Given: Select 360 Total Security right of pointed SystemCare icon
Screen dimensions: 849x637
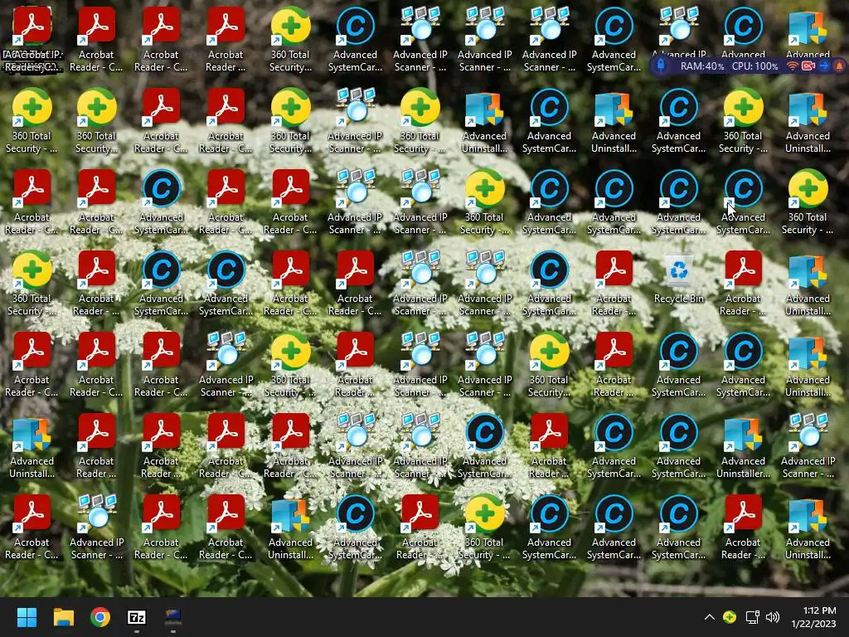Looking at the screenshot, I should (x=808, y=201).
